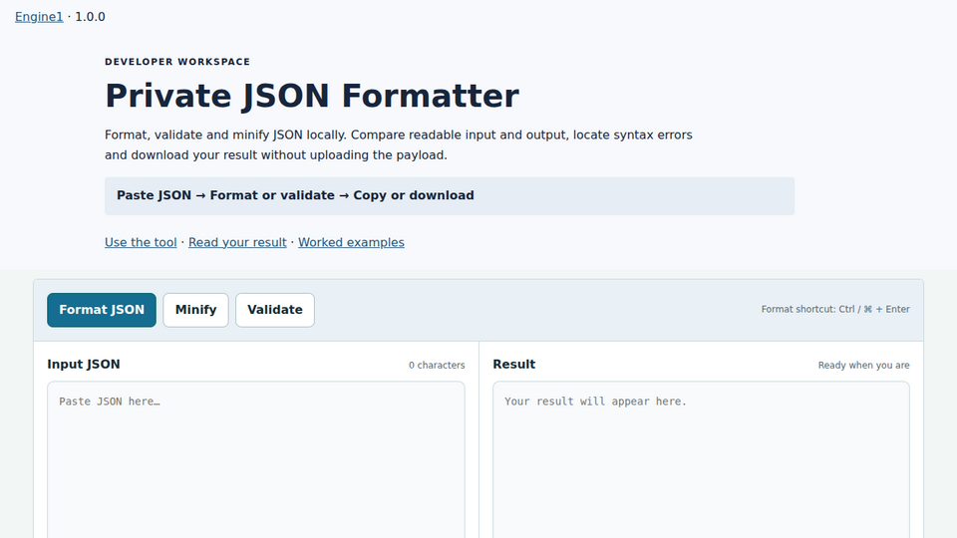Click the version text "1.0.0"
Image resolution: width=957 pixels, height=538 pixels.
coord(90,17)
